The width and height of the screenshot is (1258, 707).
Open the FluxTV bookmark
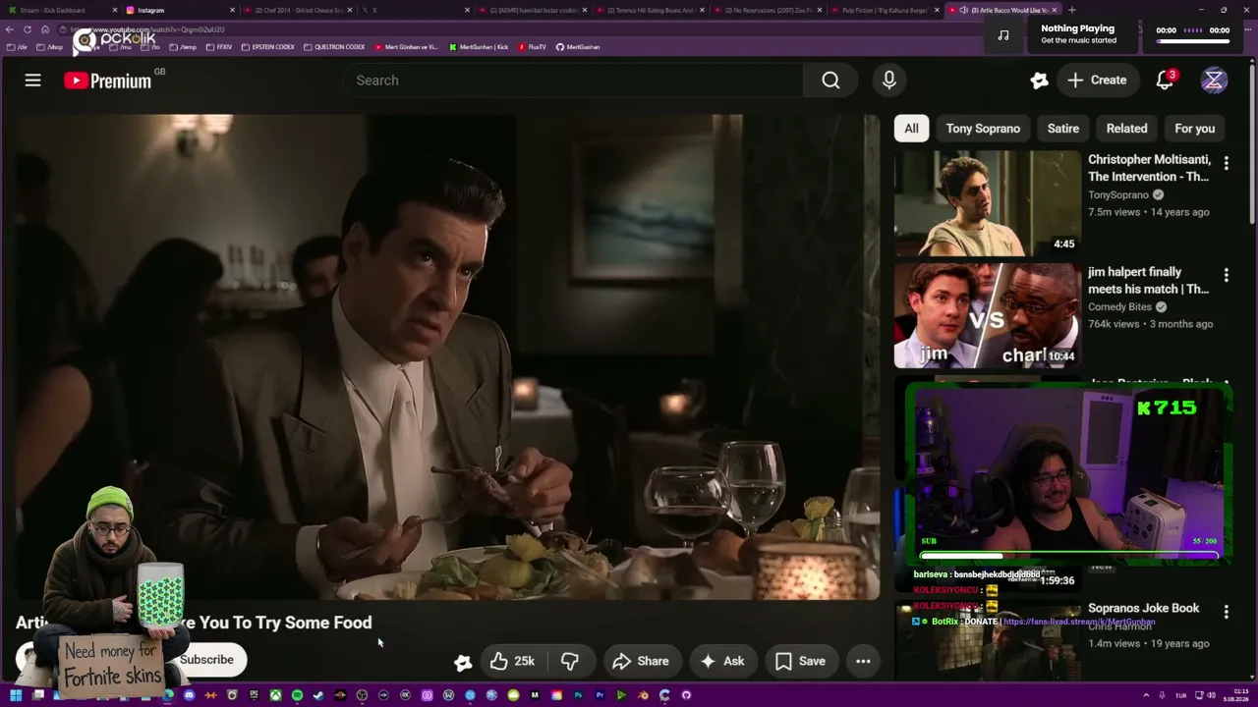(x=532, y=47)
